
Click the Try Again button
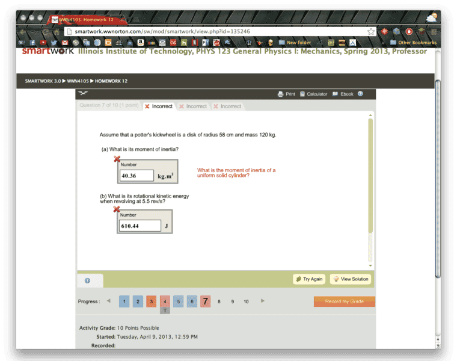coord(309,279)
